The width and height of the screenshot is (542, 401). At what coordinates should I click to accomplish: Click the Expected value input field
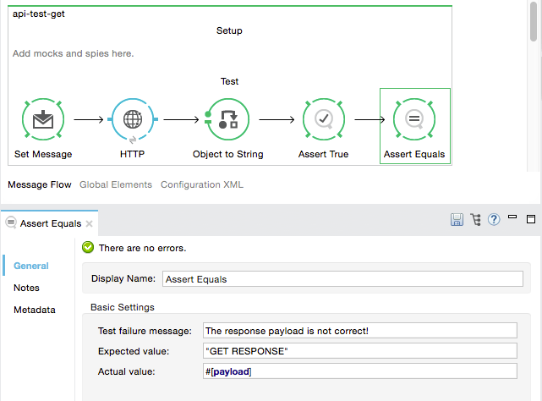359,351
